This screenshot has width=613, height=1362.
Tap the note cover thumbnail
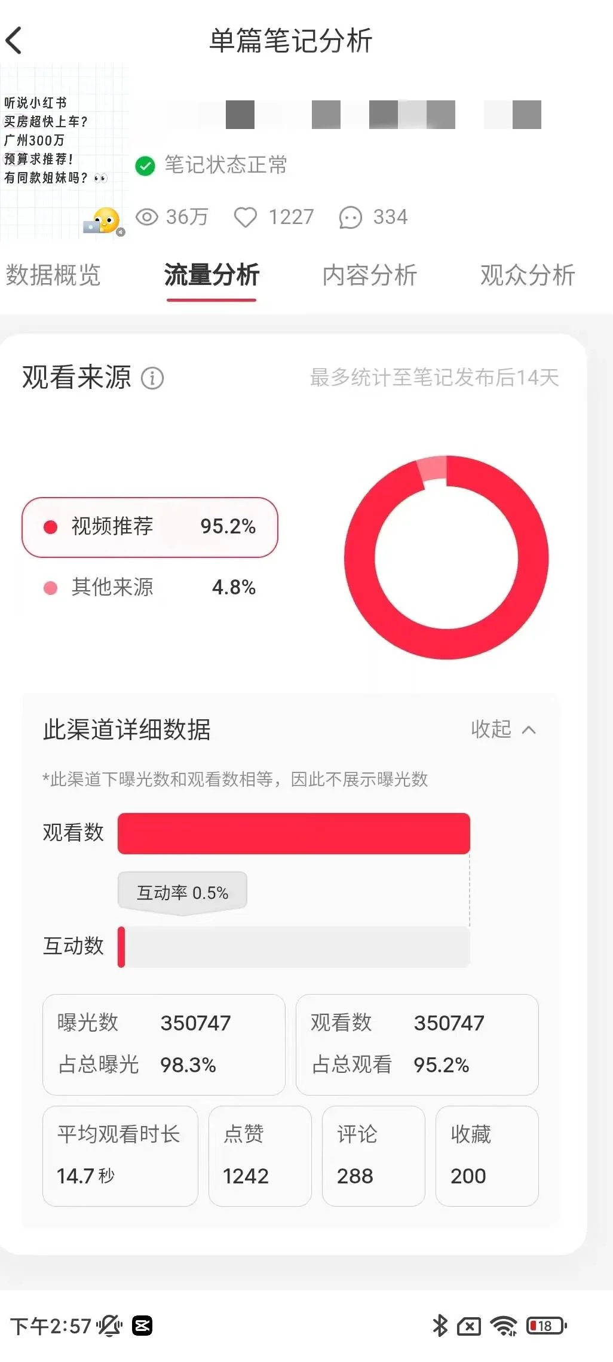[64, 151]
